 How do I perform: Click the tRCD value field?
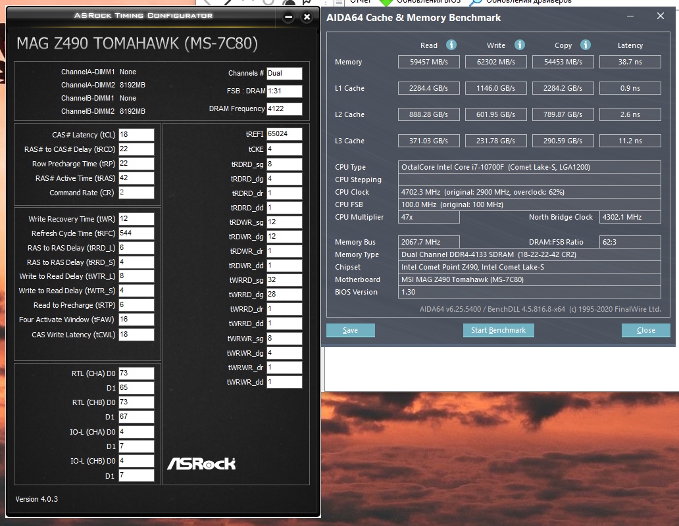click(136, 149)
